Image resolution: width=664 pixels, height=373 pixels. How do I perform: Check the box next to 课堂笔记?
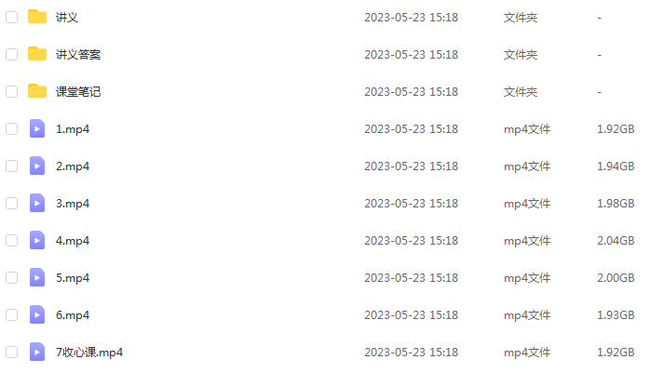(12, 92)
